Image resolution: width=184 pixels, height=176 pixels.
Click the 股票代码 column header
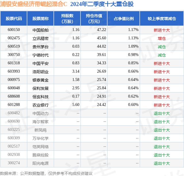tap(14, 18)
